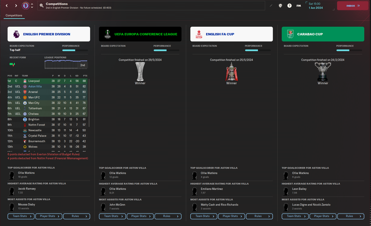Click the league table scrollbar
Viewport: 371px width, 226px height.
click(89, 103)
